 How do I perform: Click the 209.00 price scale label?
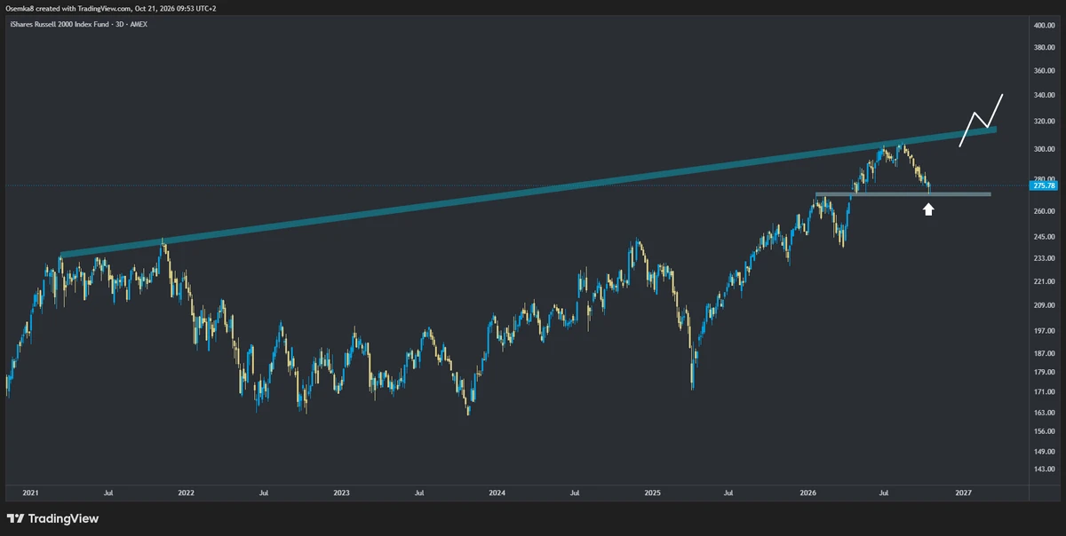click(x=1044, y=305)
